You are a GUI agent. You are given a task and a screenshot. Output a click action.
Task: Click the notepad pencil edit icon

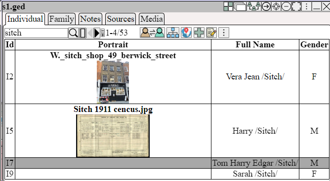pyautogui.click(x=211, y=33)
